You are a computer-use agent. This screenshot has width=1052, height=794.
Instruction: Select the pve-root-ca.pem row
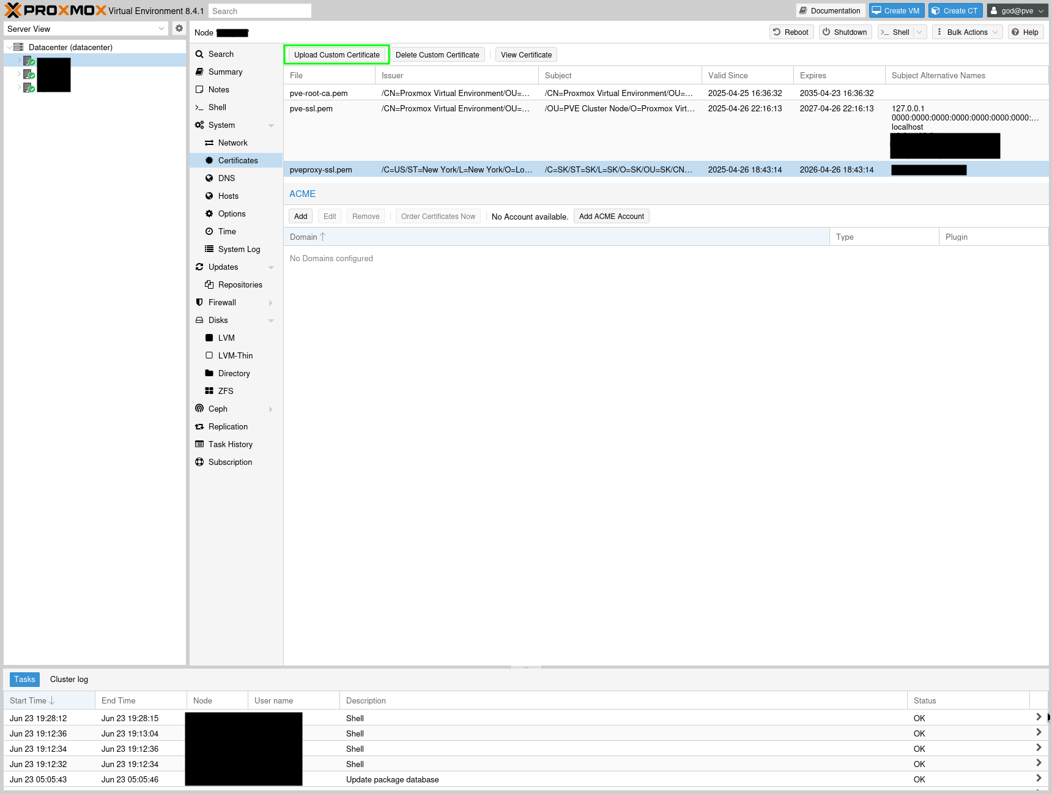pyautogui.click(x=666, y=93)
